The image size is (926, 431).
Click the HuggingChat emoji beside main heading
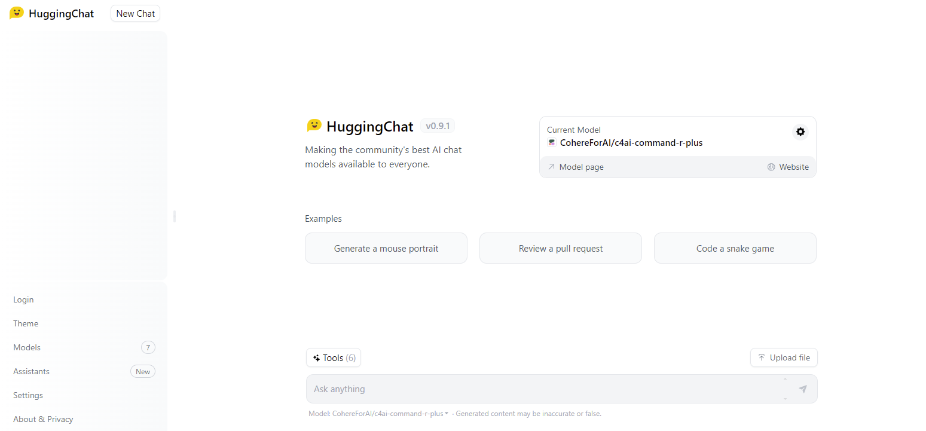pos(314,126)
